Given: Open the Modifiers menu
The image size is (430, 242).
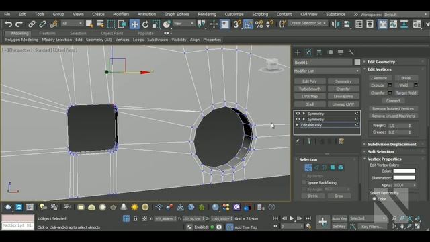Looking at the screenshot, I should [x=121, y=14].
